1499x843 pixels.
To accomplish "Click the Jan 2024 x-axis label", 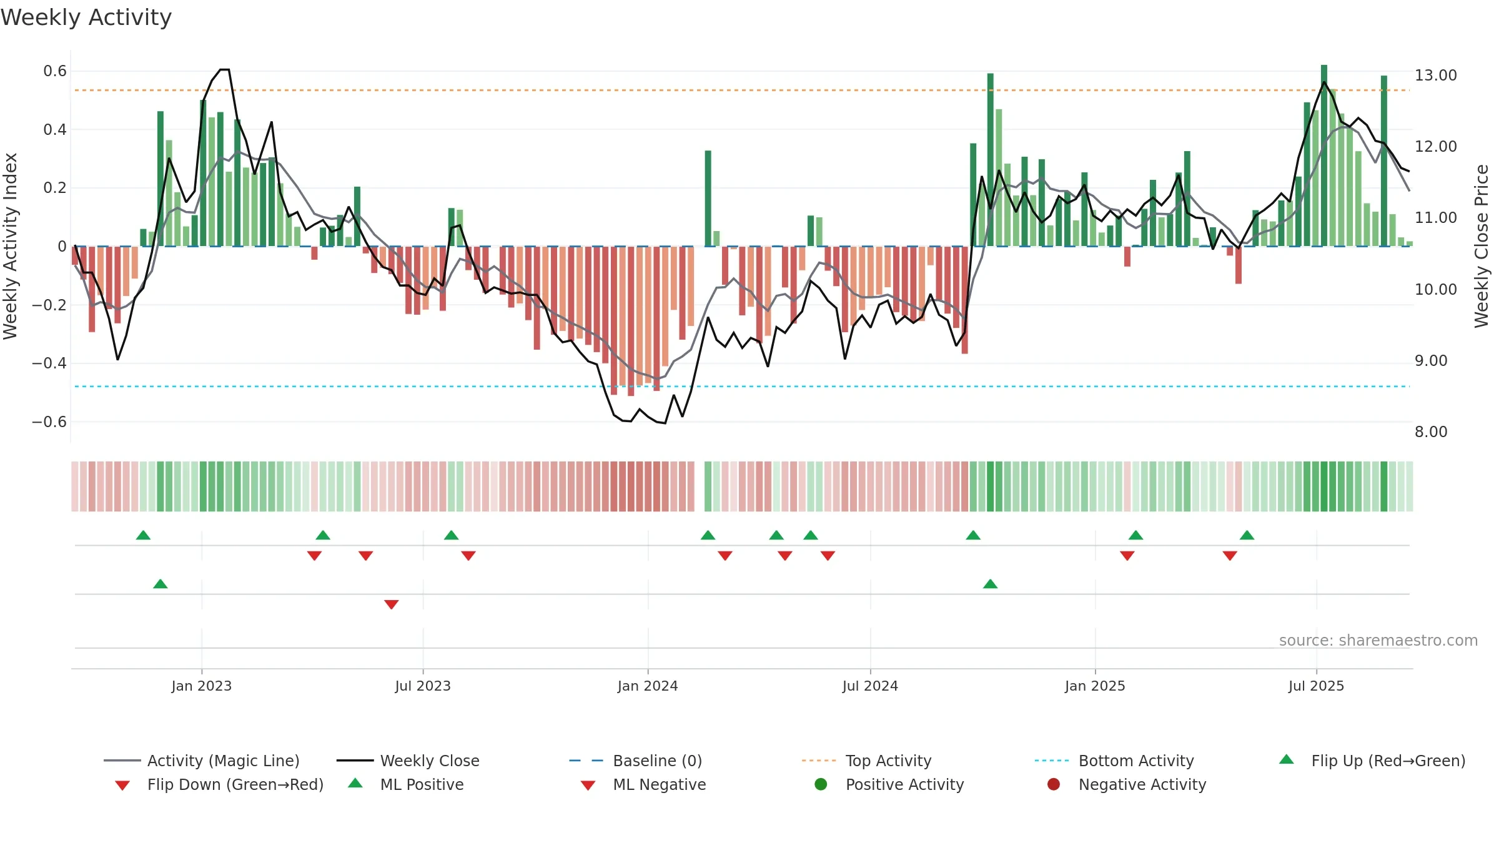I will pos(648,686).
